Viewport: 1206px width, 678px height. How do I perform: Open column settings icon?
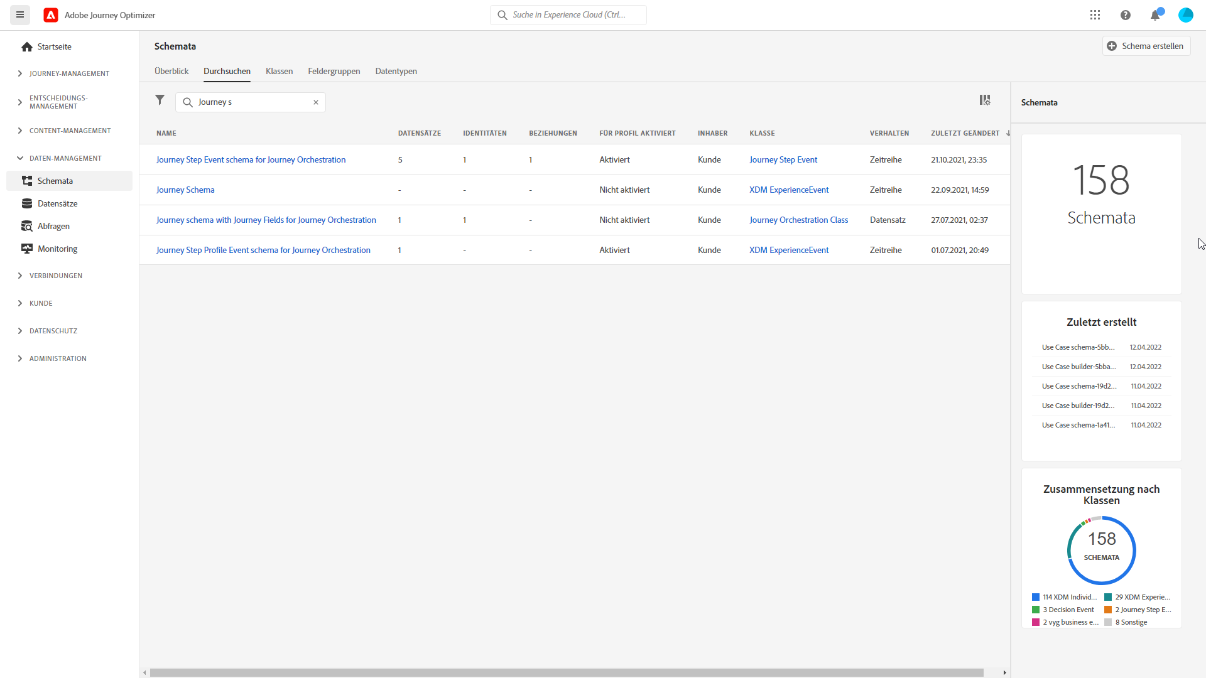(x=984, y=100)
